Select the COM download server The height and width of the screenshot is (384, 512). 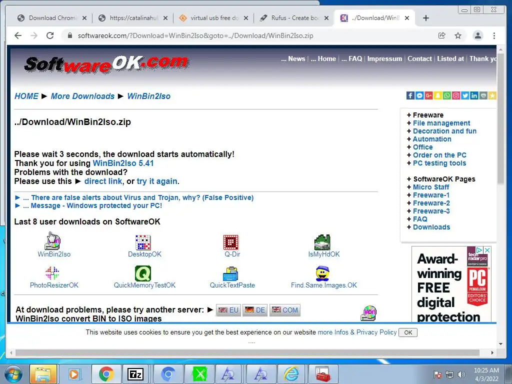[x=284, y=310]
